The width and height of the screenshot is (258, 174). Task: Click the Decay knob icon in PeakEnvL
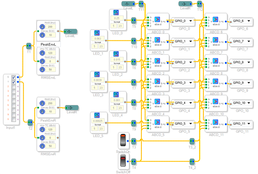click(42, 35)
